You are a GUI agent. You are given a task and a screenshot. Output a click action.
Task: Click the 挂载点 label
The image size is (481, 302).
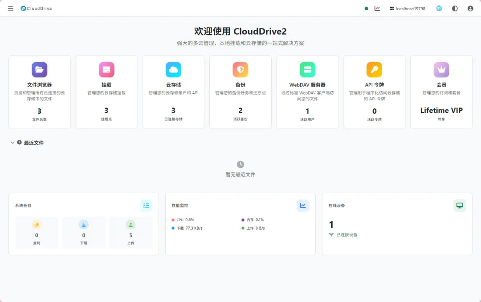106,119
